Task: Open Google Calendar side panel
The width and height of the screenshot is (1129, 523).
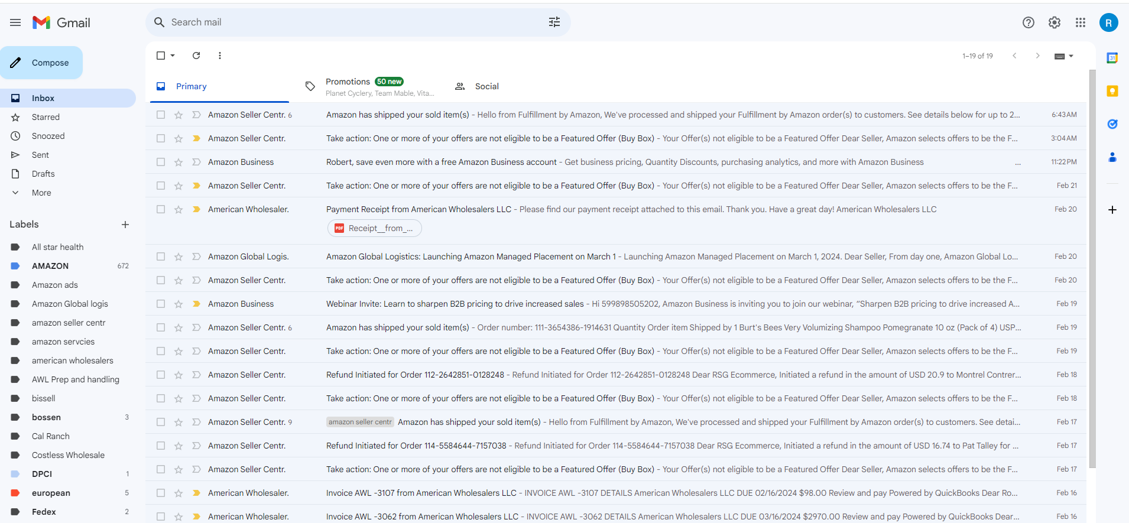Action: tap(1112, 58)
